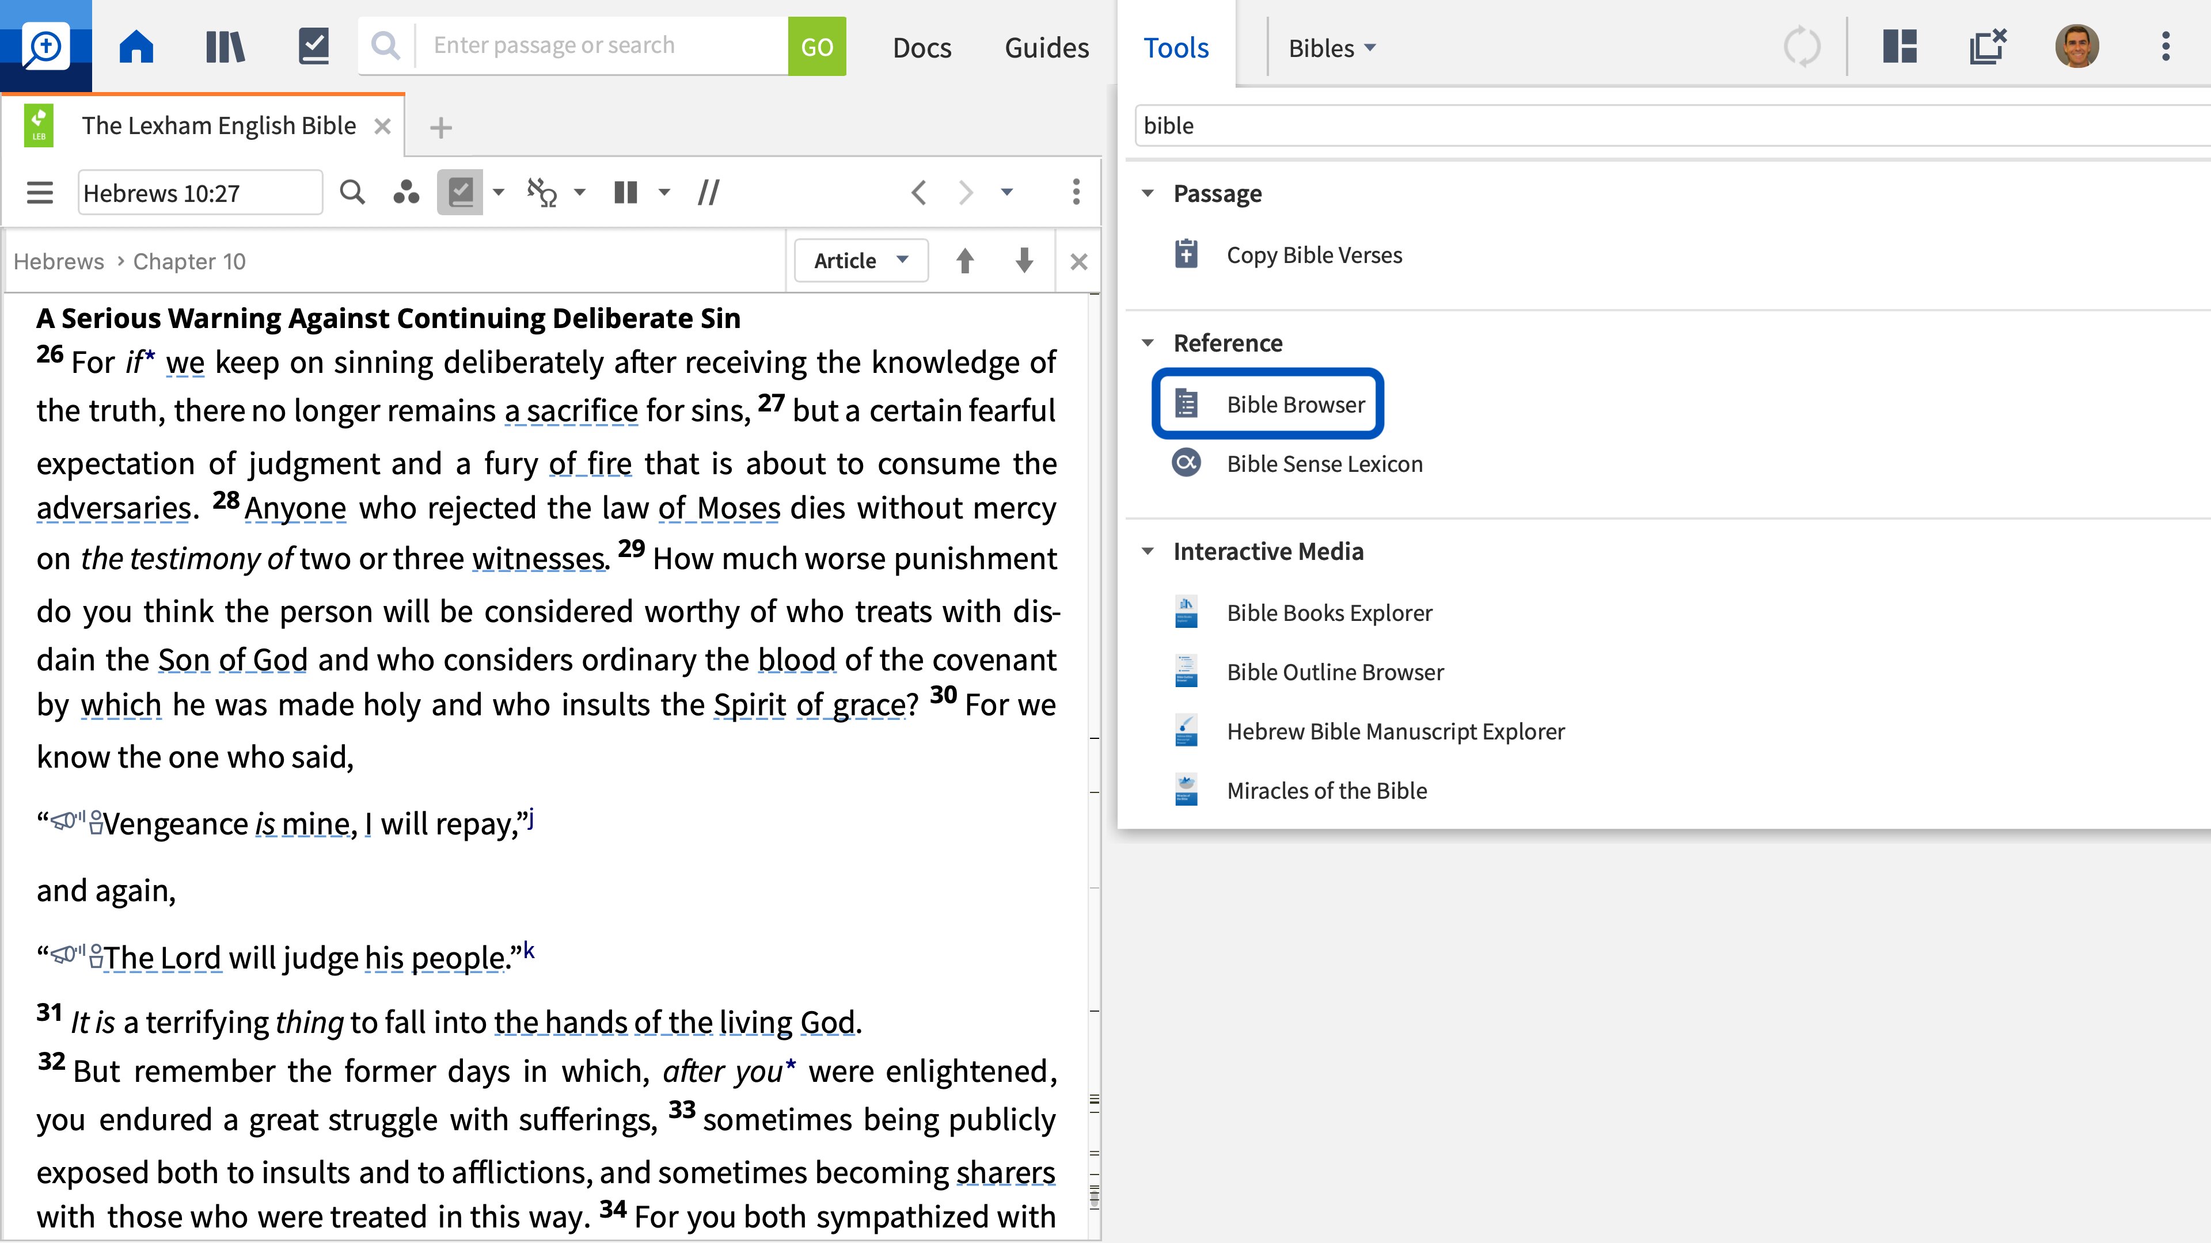The image size is (2211, 1243).
Task: Open the application kebab menu
Action: [x=2166, y=46]
